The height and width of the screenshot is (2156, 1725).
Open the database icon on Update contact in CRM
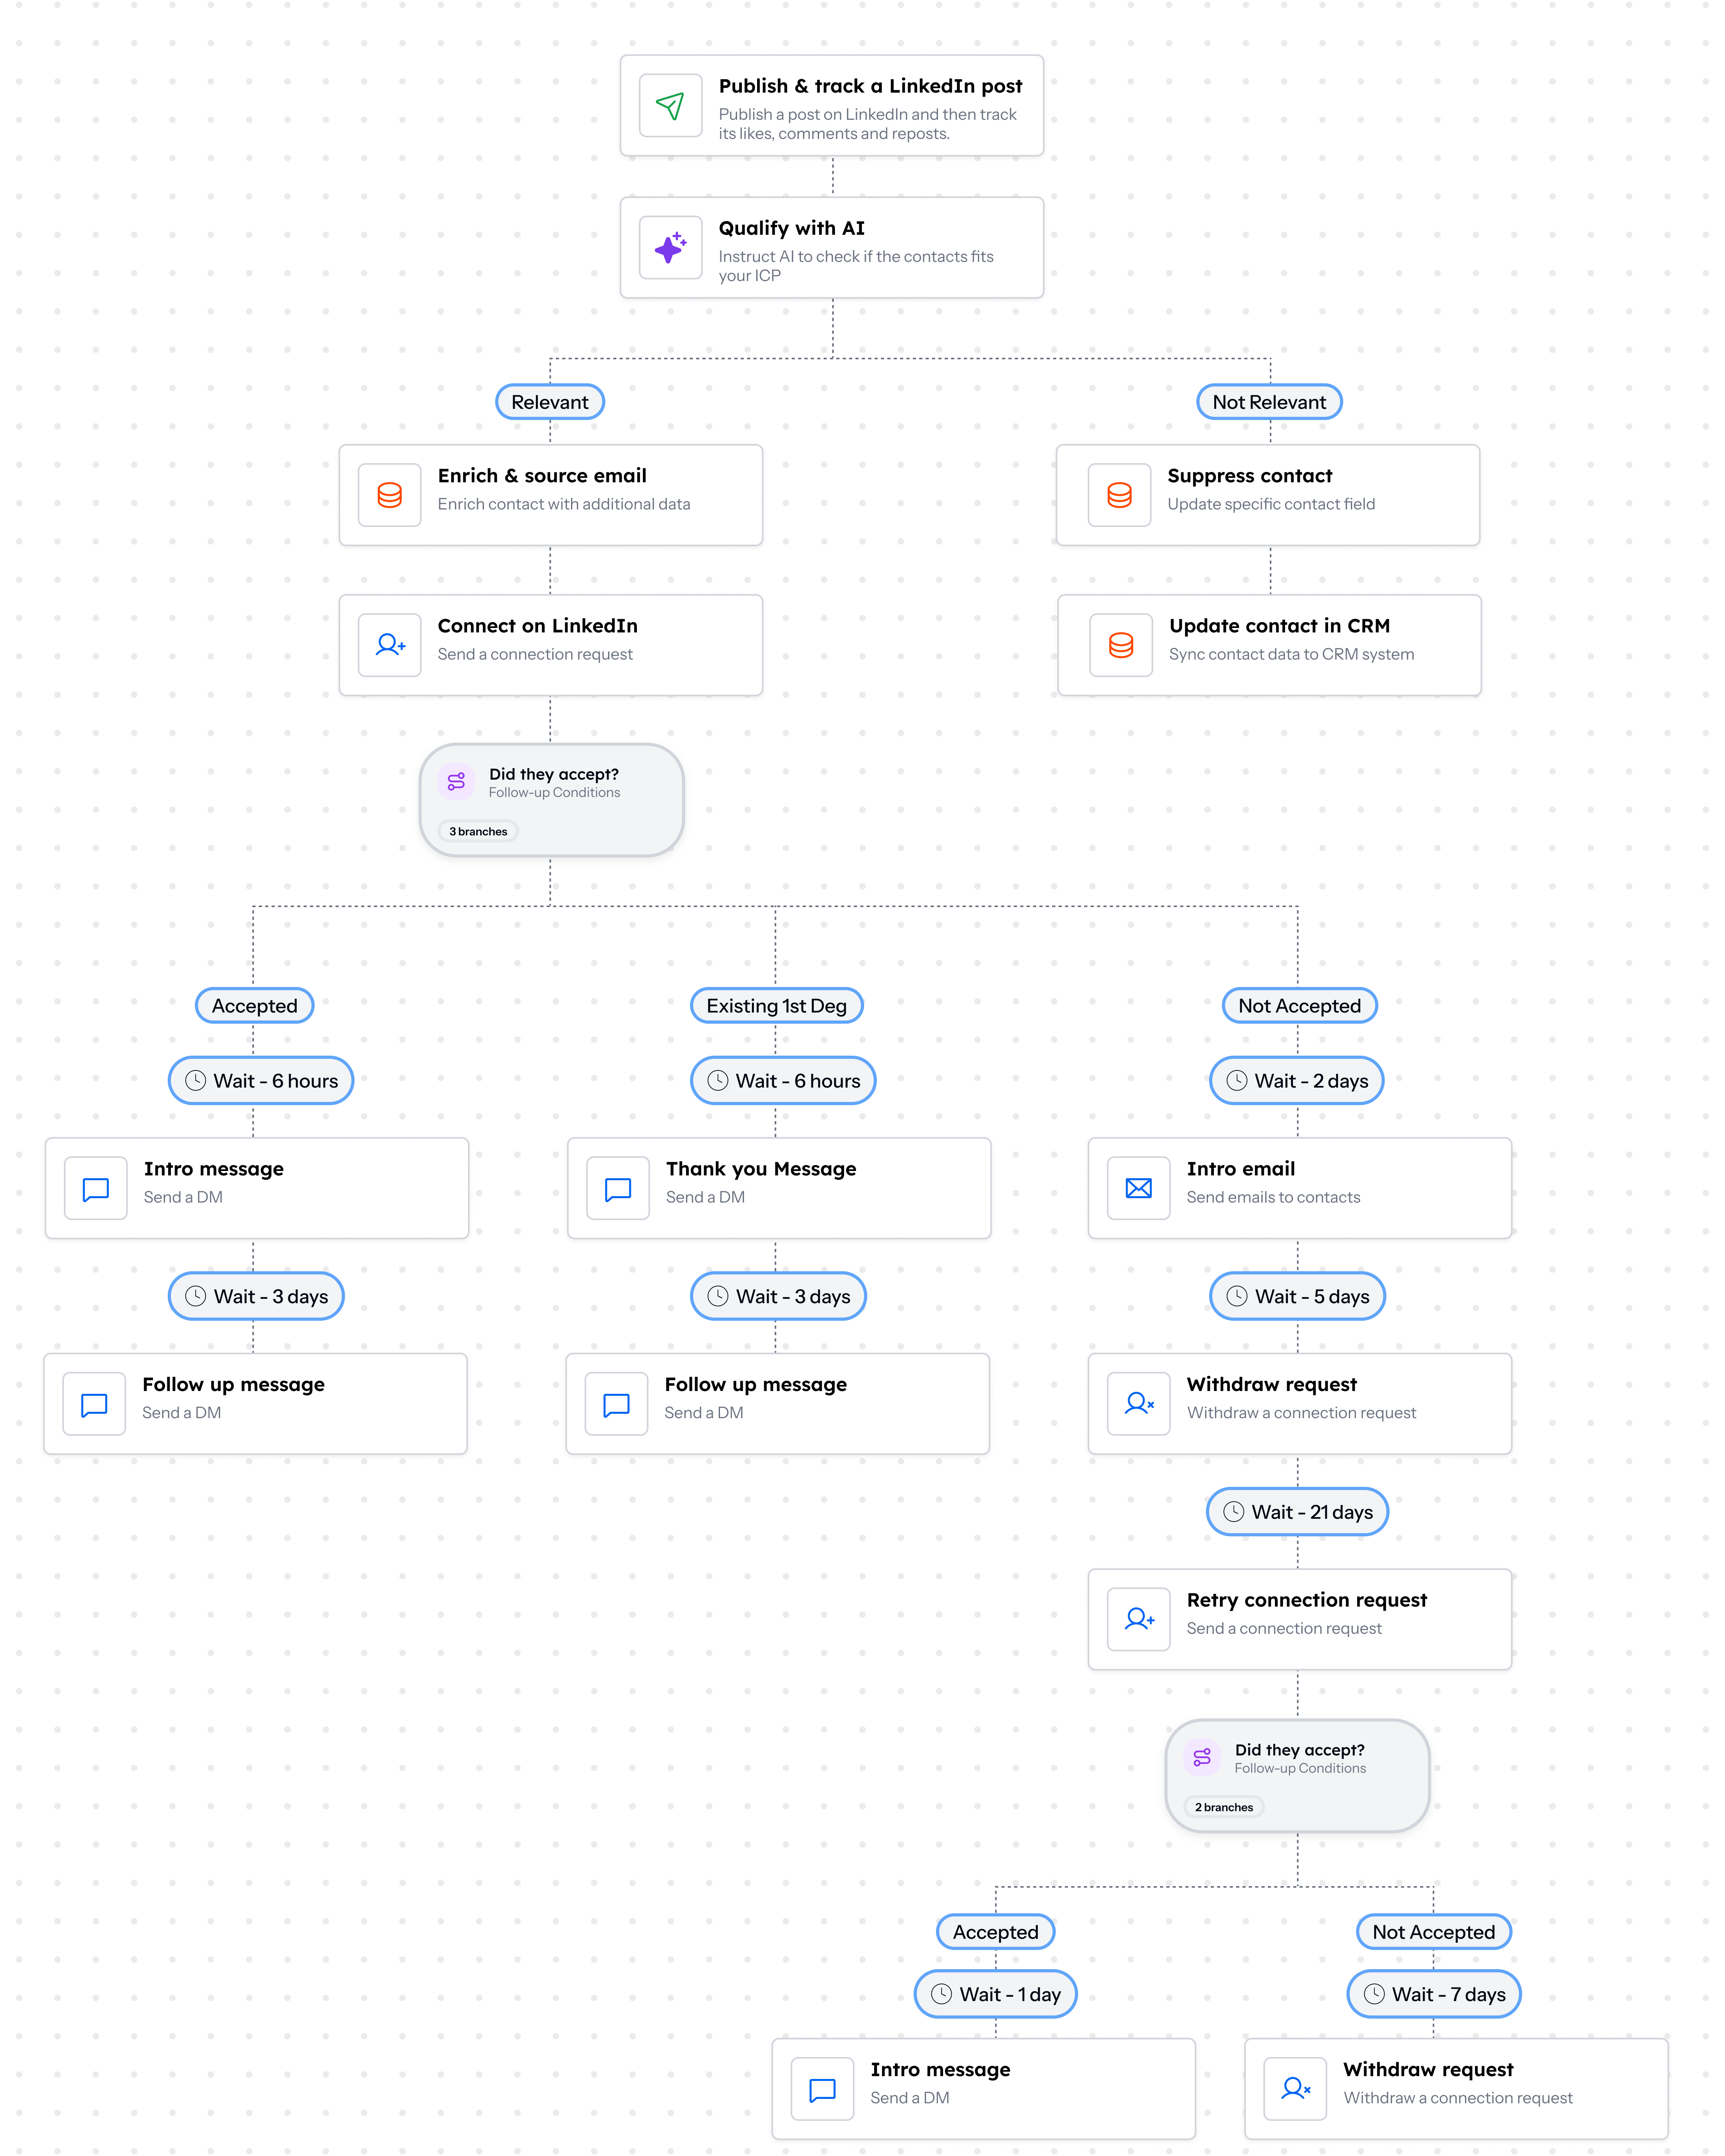(1121, 645)
